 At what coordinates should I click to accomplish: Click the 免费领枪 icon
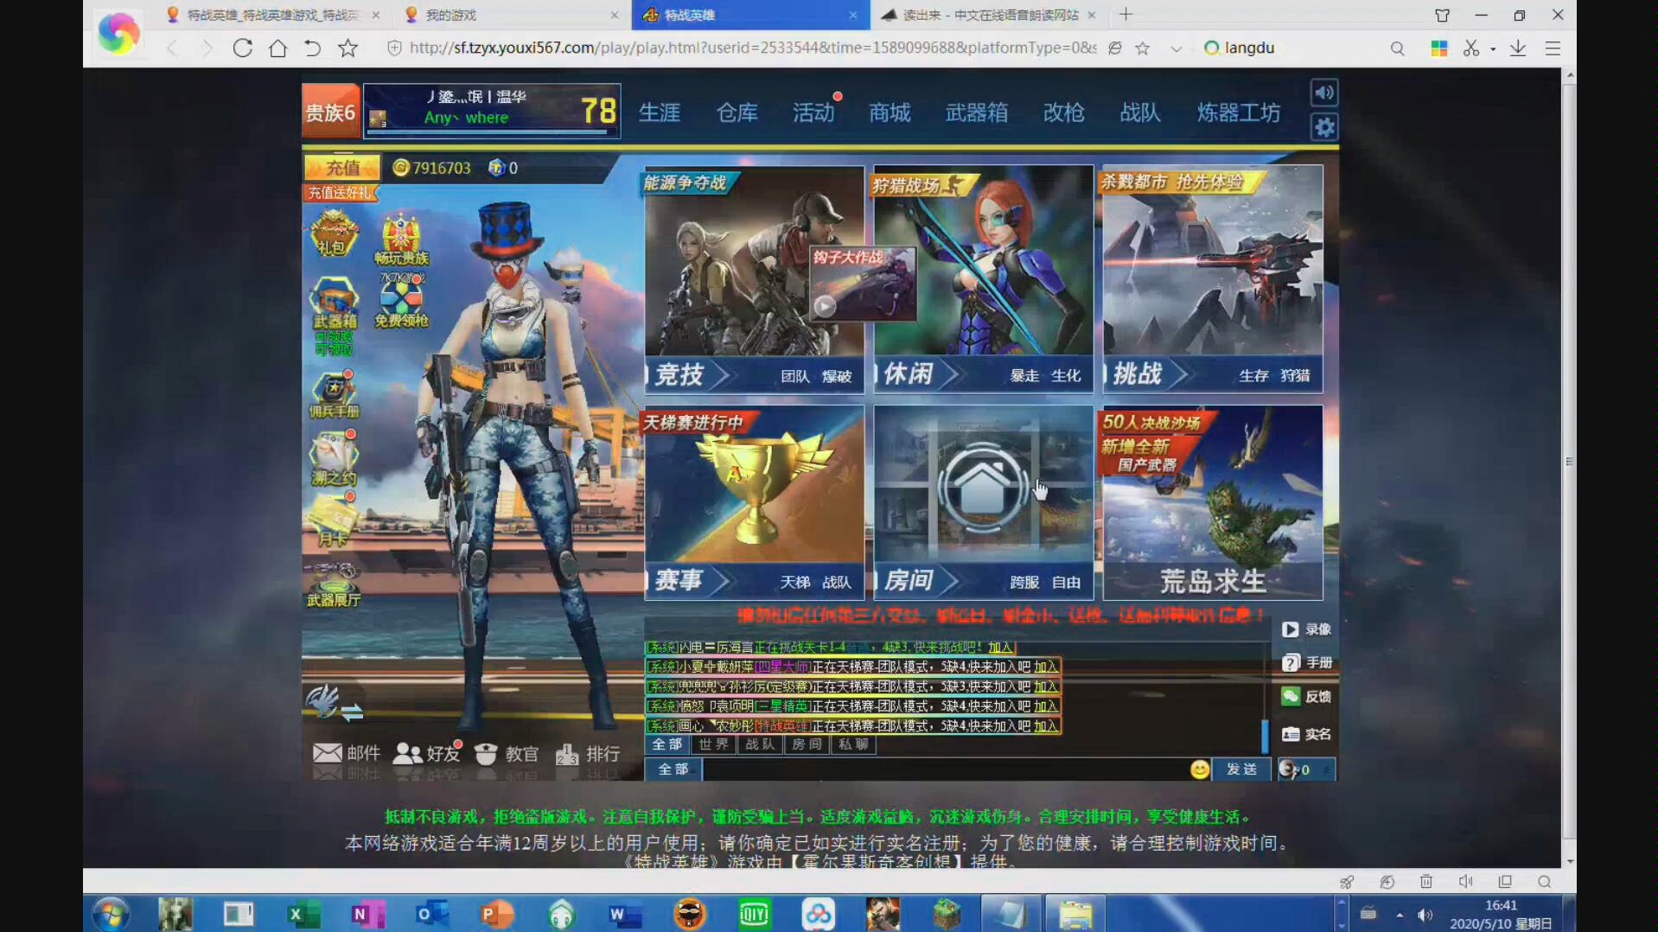pos(401,303)
